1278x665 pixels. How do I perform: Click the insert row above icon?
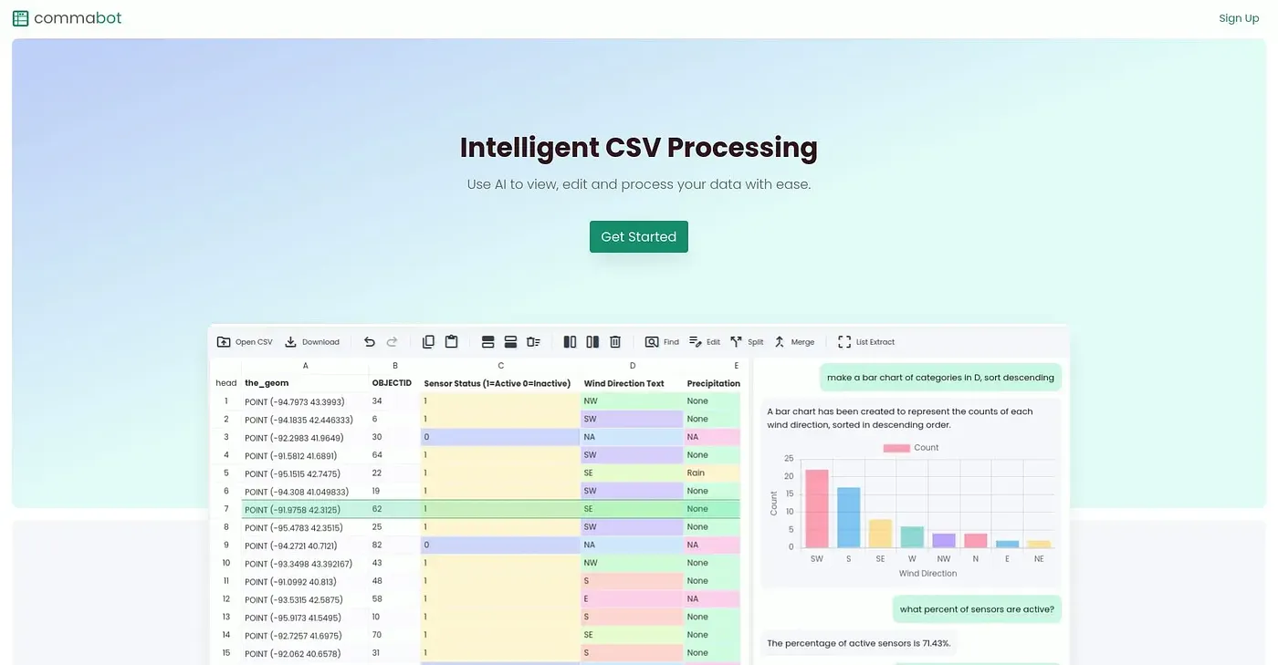coord(488,342)
